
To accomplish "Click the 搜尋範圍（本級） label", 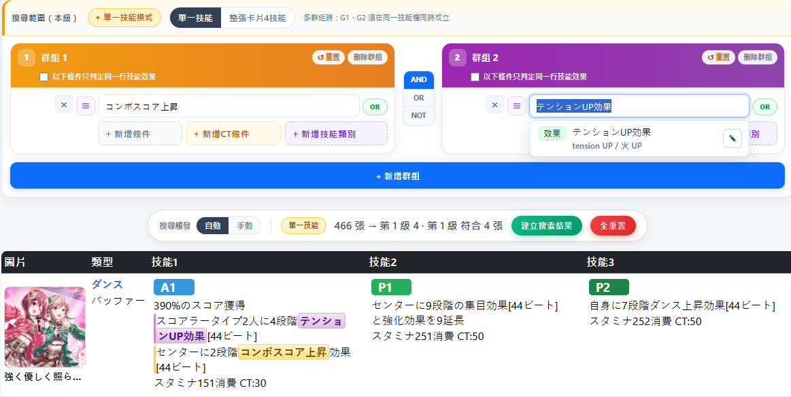I will [44, 18].
